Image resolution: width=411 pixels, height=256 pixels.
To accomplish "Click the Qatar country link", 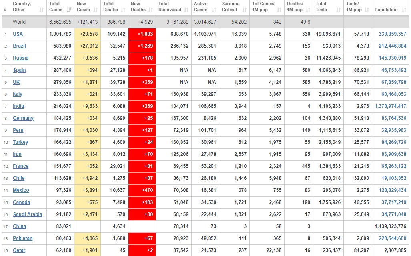I will (19, 250).
